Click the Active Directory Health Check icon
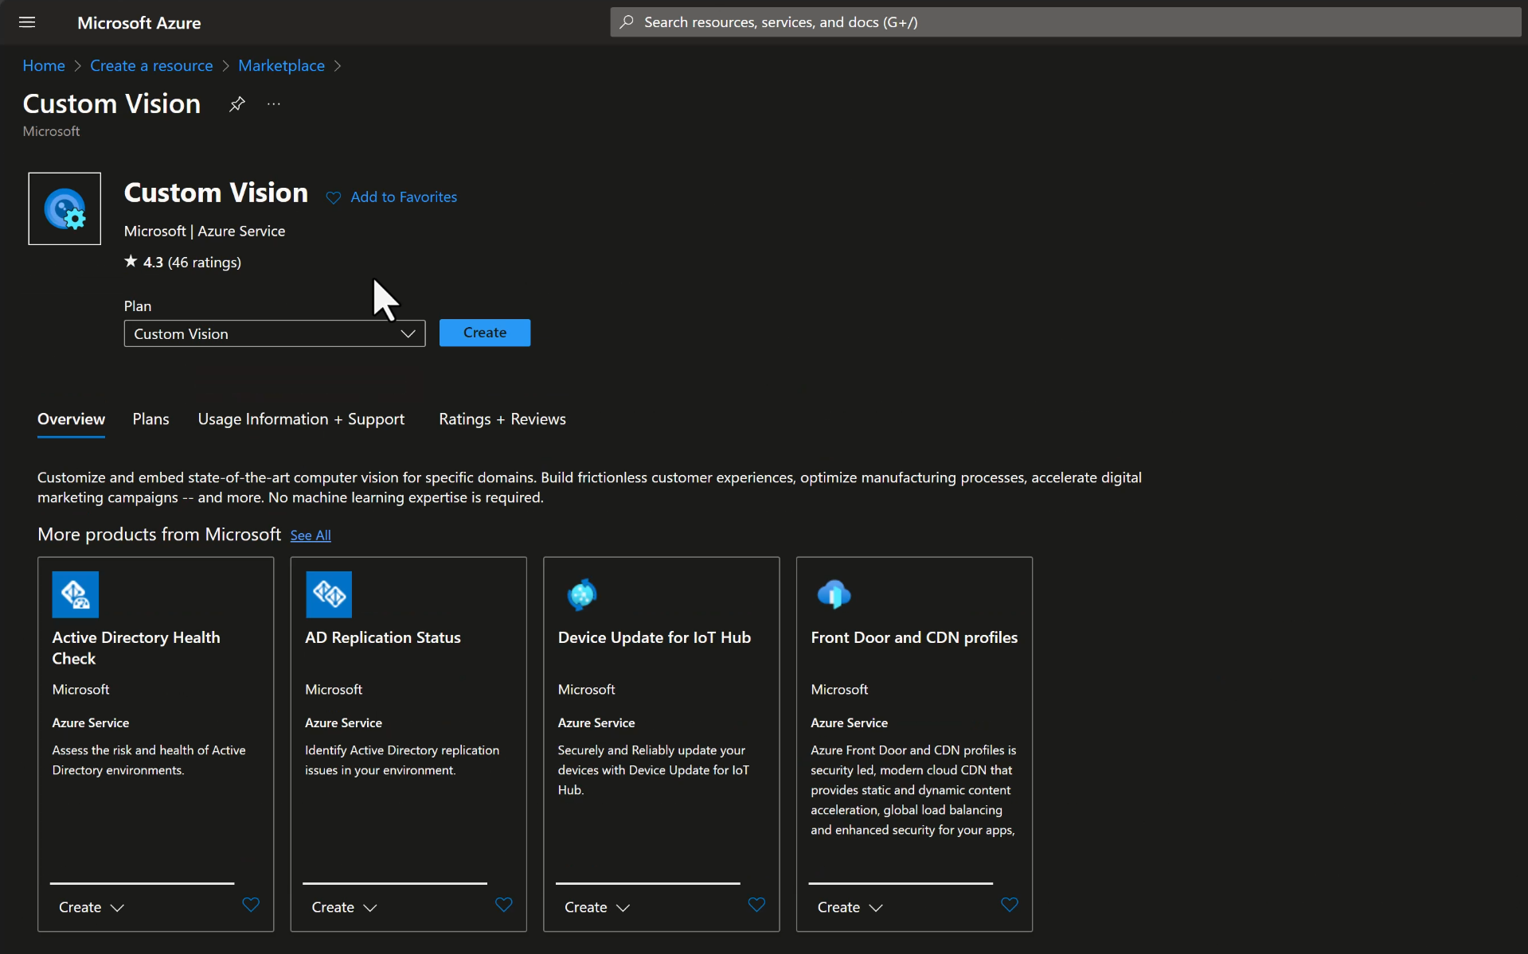This screenshot has width=1528, height=954. tap(76, 594)
